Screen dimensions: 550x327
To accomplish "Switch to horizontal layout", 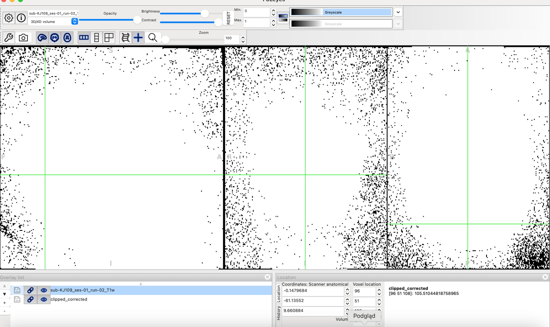I will [84, 38].
